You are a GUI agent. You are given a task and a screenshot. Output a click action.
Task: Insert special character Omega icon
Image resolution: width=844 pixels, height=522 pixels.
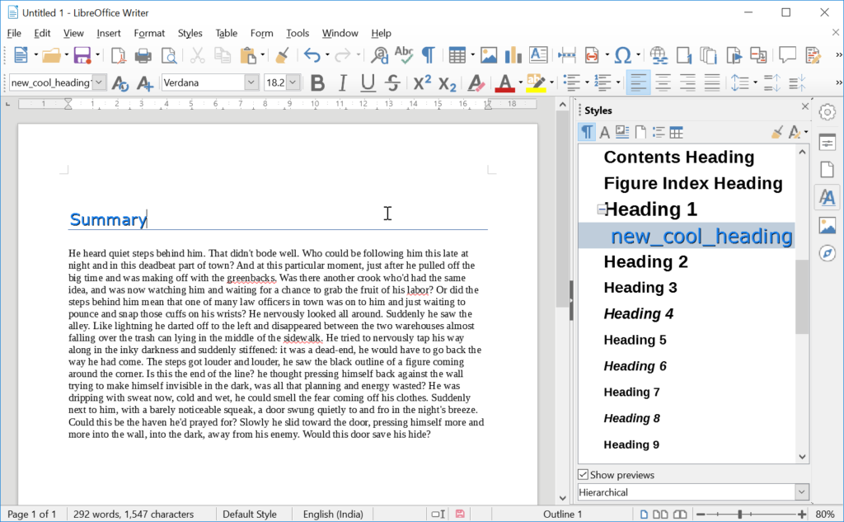point(622,54)
